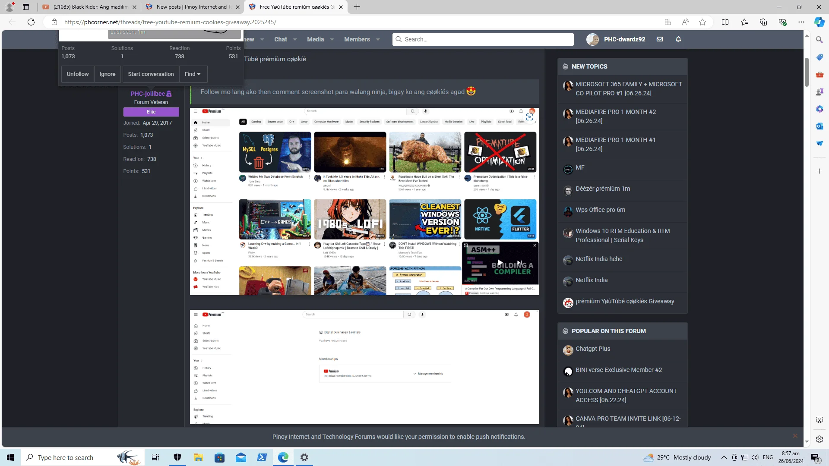Add this page to favorites star icon
Viewport: 829px width, 466px height.
click(x=702, y=22)
